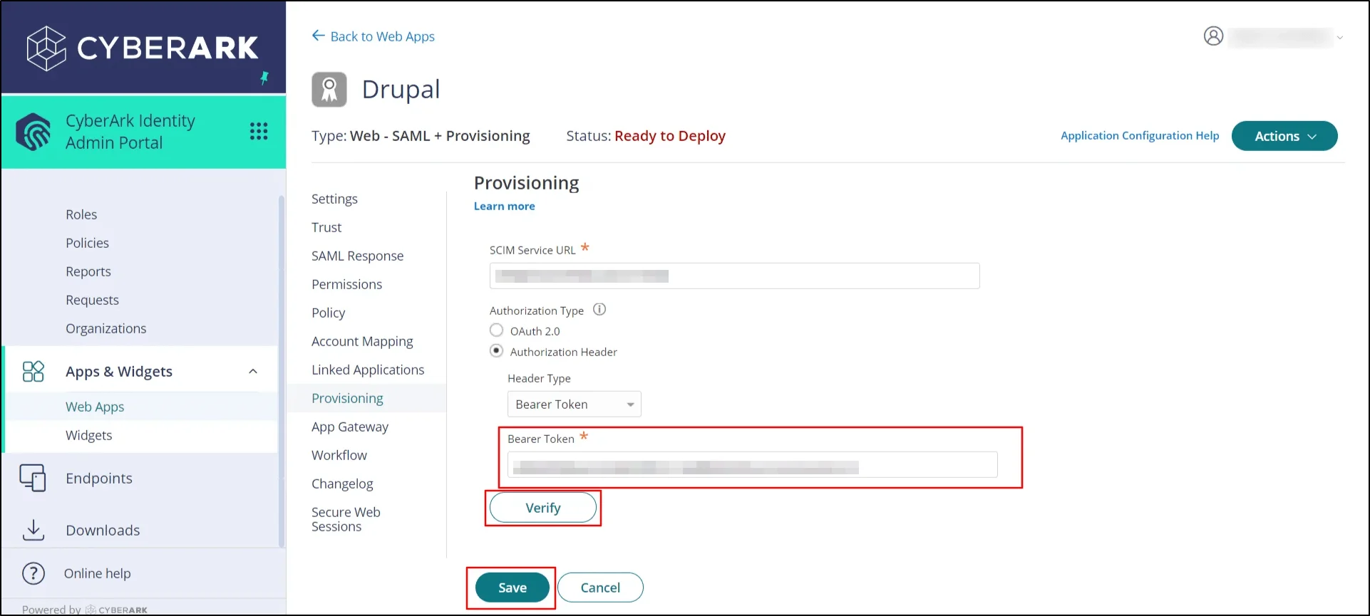Open the app switcher grid icon
This screenshot has height=616, width=1370.
(x=259, y=131)
